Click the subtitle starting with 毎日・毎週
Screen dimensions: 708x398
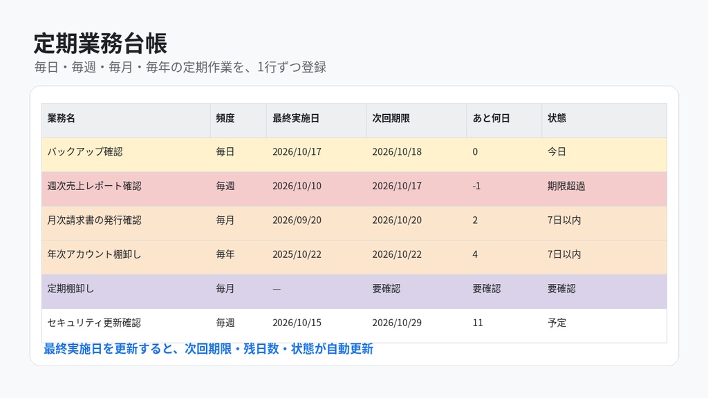(x=180, y=67)
